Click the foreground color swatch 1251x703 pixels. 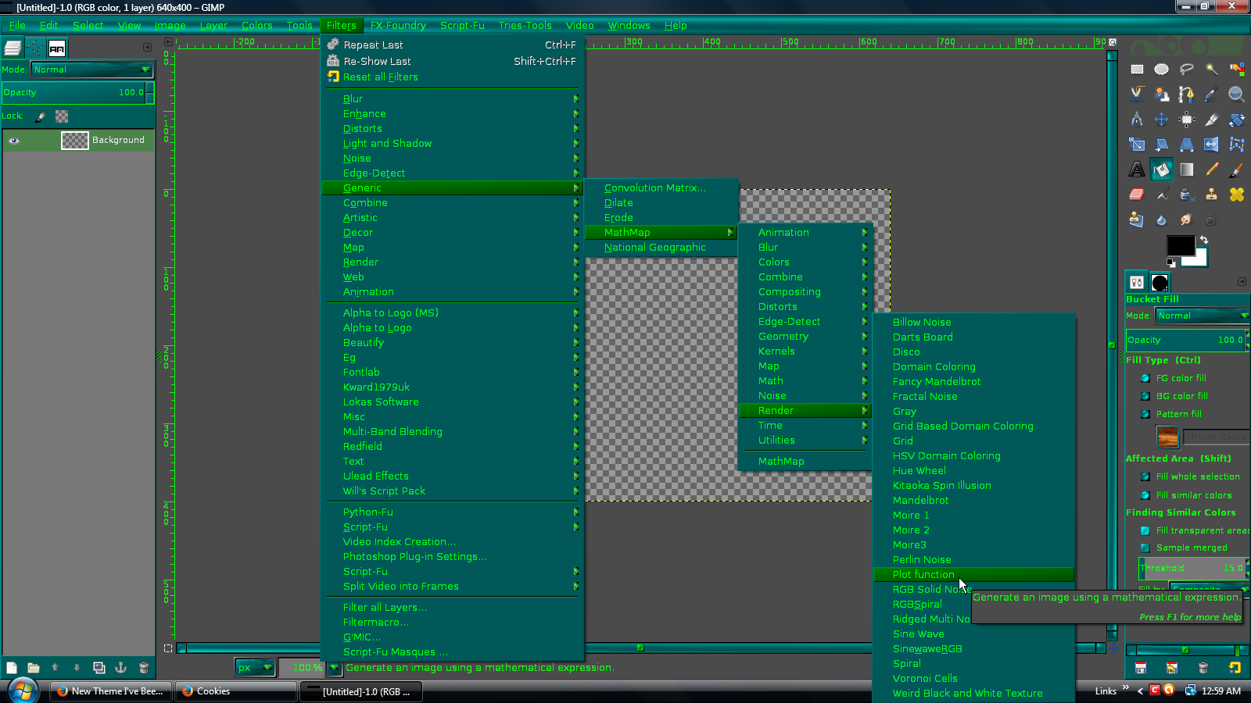tap(1180, 245)
